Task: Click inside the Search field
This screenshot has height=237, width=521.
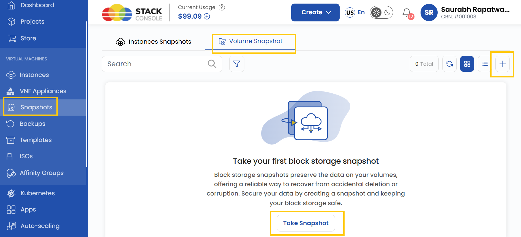Action: click(154, 64)
